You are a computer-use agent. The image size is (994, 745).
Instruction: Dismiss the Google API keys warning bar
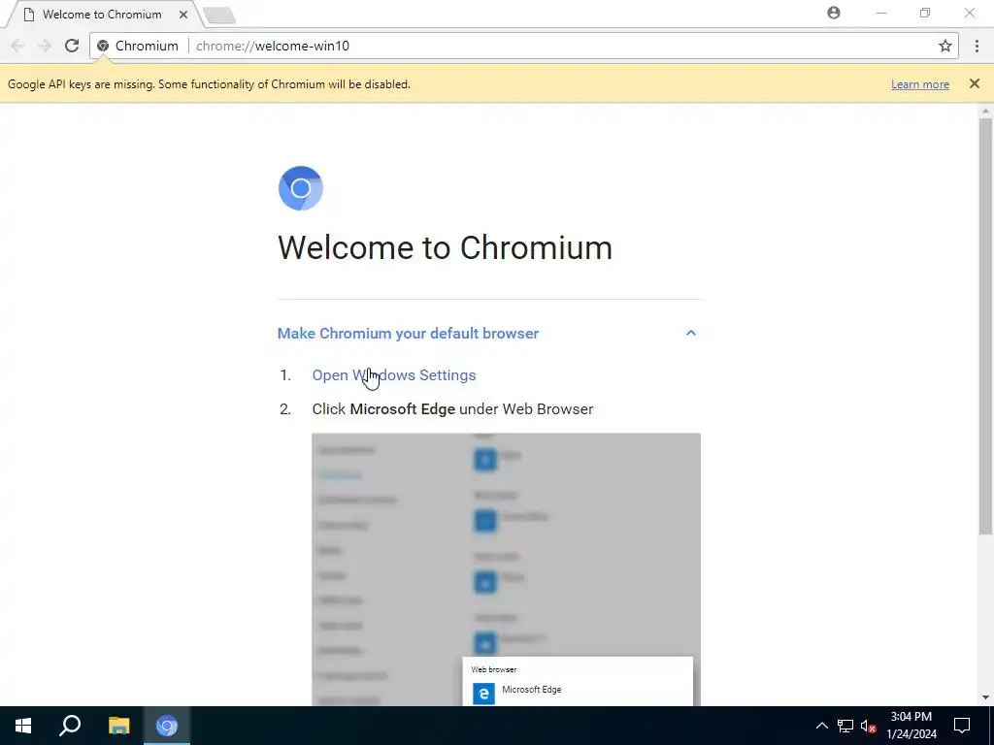pyautogui.click(x=975, y=83)
